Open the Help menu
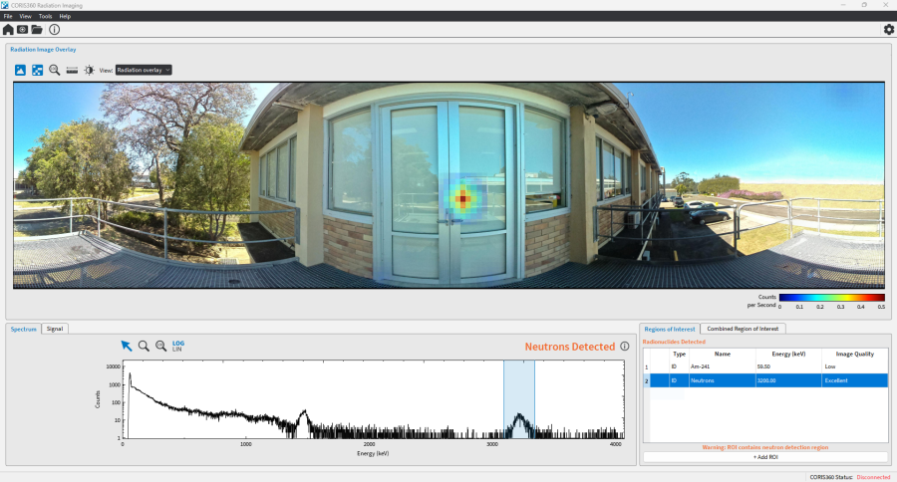The height and width of the screenshot is (482, 897). click(x=65, y=16)
